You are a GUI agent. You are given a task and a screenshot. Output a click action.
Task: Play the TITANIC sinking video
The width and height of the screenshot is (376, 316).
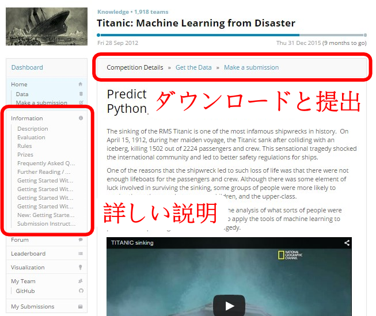coord(229,305)
